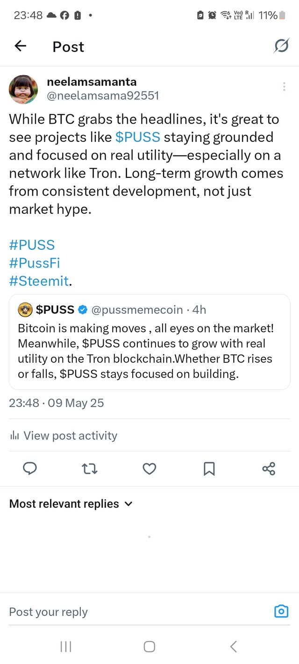Tap the back arrow icon
Screen dimensions: 299x664
coord(21,46)
